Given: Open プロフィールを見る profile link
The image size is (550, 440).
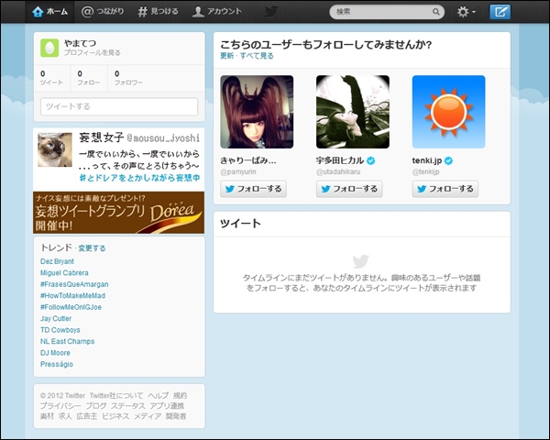Looking at the screenshot, I should point(93,52).
